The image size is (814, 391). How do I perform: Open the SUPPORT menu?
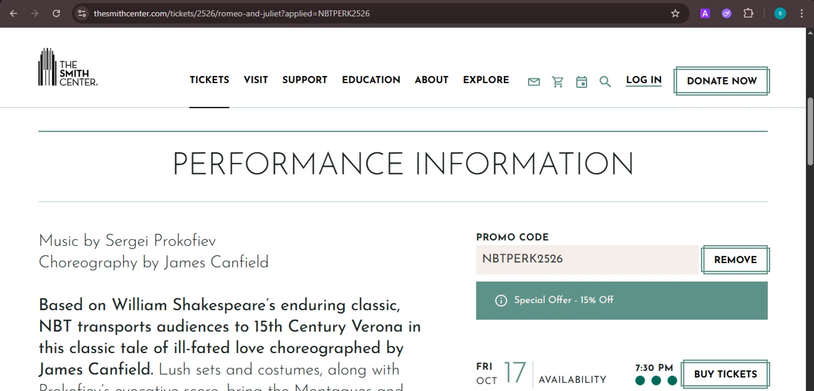pyautogui.click(x=305, y=80)
